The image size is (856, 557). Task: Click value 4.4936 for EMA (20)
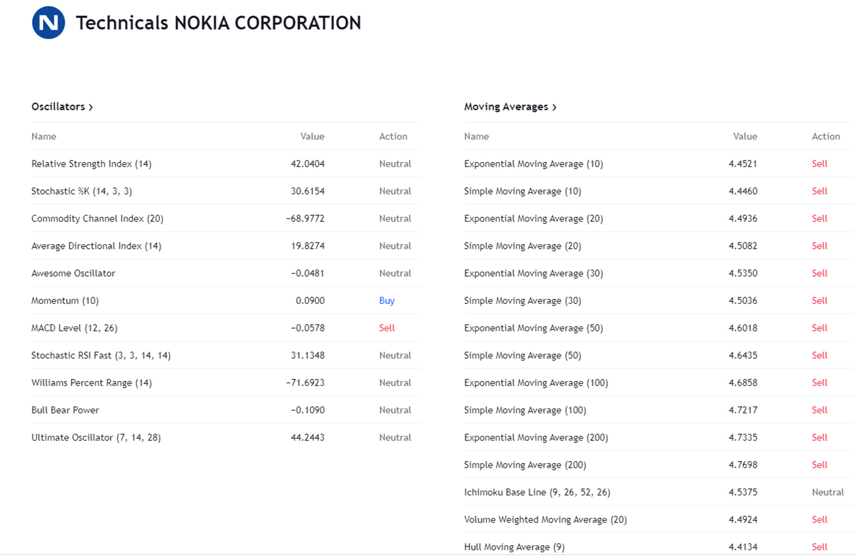pos(743,218)
